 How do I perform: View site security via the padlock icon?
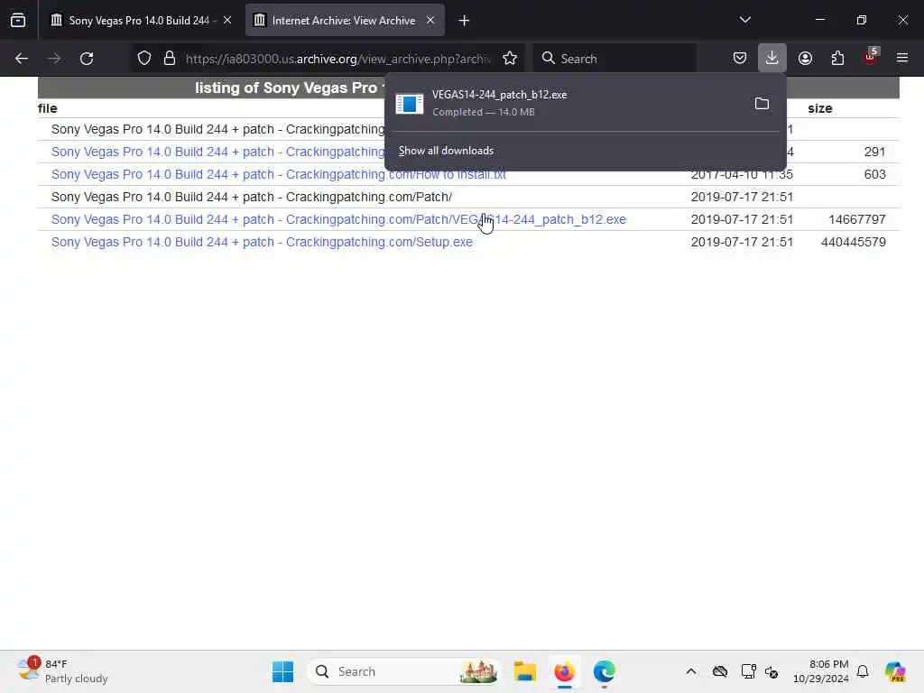[x=170, y=59]
